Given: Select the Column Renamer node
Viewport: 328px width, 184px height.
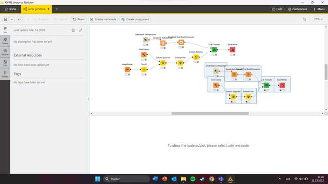Looking at the screenshot, I should (x=196, y=57).
